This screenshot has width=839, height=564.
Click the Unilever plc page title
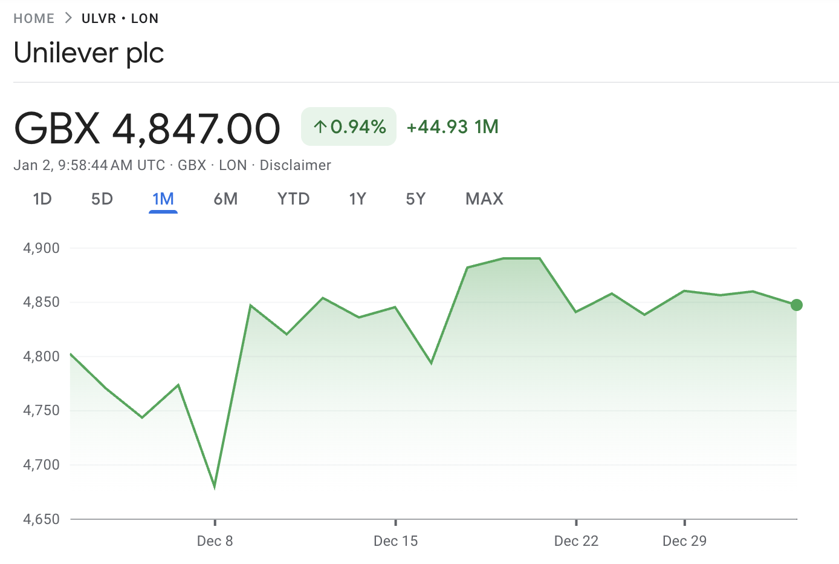pyautogui.click(x=89, y=53)
